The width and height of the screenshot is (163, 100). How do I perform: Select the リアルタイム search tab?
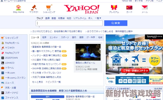80,18
